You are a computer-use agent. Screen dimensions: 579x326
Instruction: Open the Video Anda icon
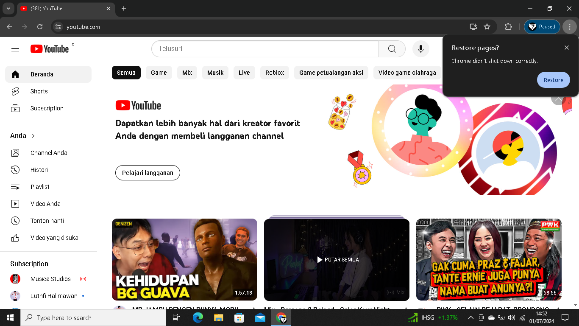15,204
